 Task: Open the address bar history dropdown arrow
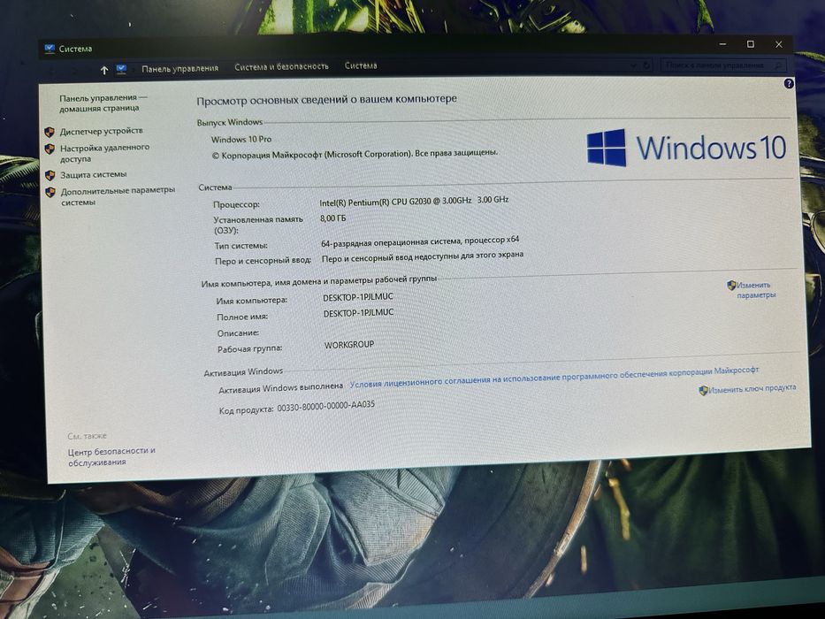(x=633, y=65)
